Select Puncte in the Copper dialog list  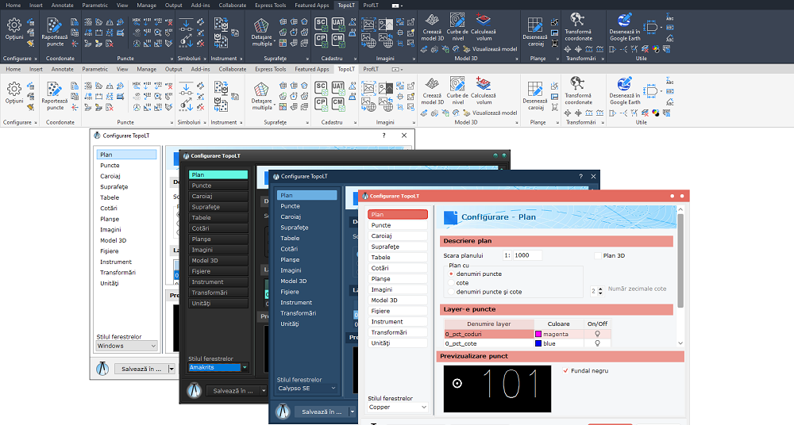(x=398, y=225)
